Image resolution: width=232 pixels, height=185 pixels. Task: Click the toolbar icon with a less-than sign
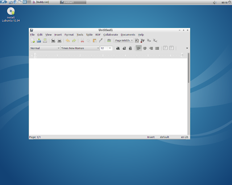click(x=155, y=40)
